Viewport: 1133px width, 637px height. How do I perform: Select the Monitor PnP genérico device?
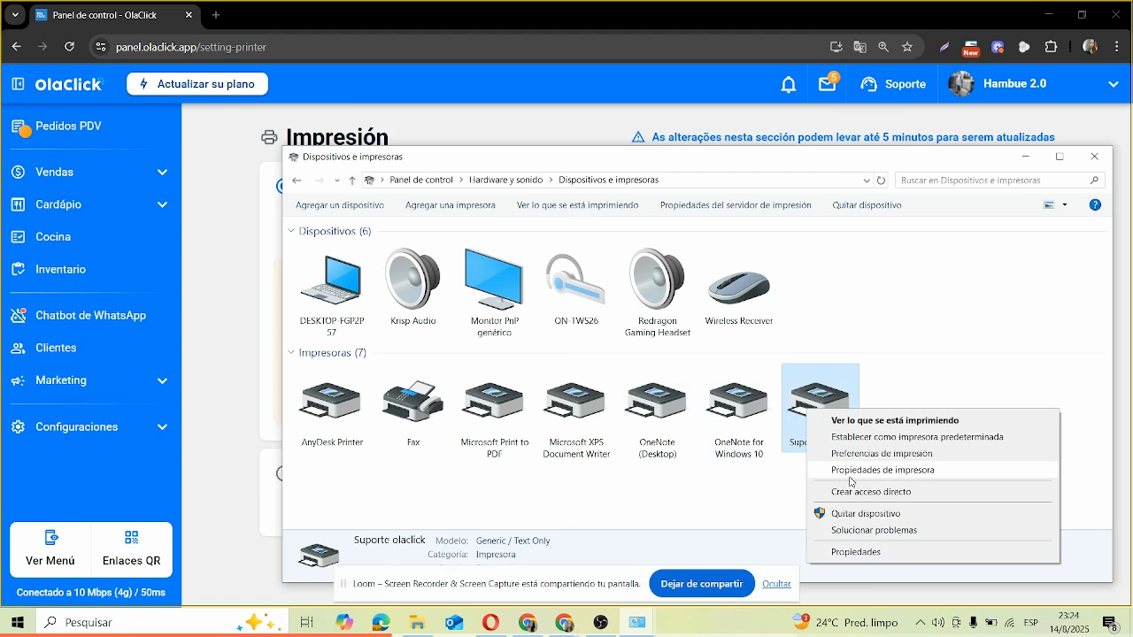tap(494, 293)
